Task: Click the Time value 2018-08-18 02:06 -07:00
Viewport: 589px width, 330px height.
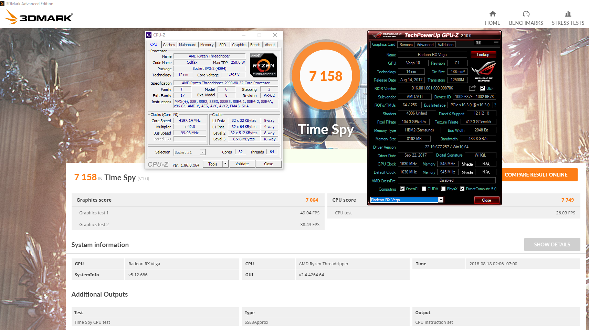Action: click(493, 264)
